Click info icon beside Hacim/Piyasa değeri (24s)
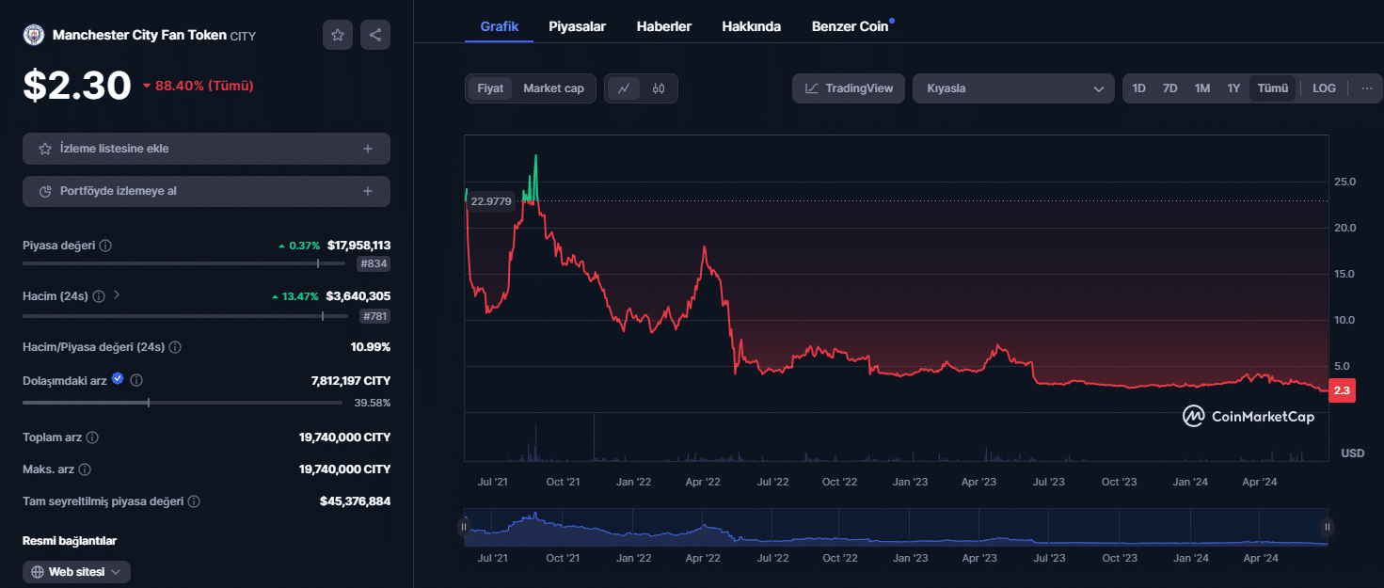 pyautogui.click(x=175, y=347)
